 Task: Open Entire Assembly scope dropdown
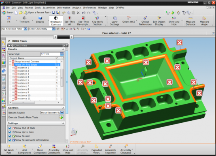coord(54,29)
